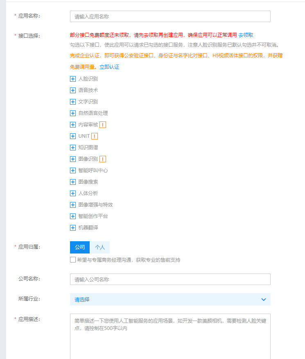Screen dimensions: 305x359
Task: Click the 自然语言处理 label text
Action: point(93,113)
